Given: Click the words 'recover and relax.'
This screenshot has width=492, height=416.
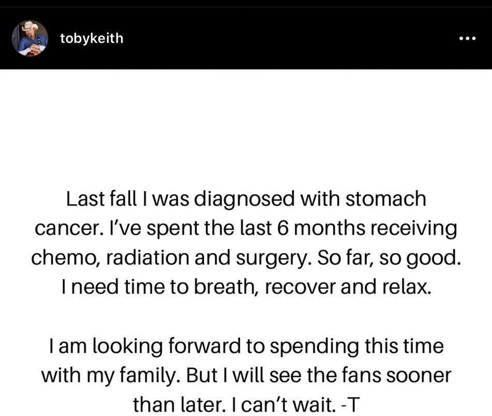Looking at the screenshot, I should (348, 287).
